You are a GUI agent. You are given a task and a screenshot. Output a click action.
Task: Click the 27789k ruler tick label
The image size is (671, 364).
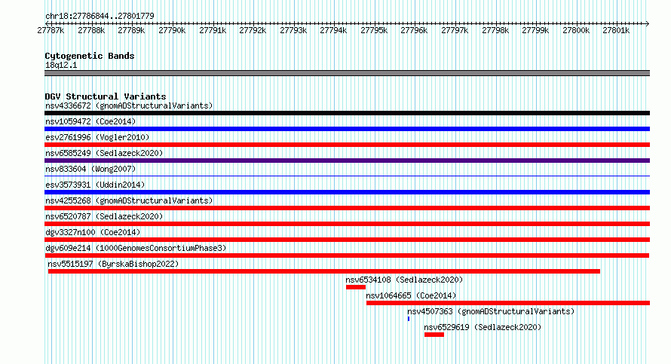click(x=131, y=31)
